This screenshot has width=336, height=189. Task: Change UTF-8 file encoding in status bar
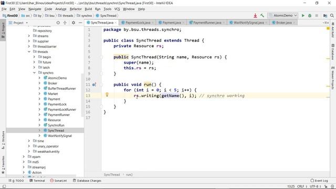(x=315, y=186)
